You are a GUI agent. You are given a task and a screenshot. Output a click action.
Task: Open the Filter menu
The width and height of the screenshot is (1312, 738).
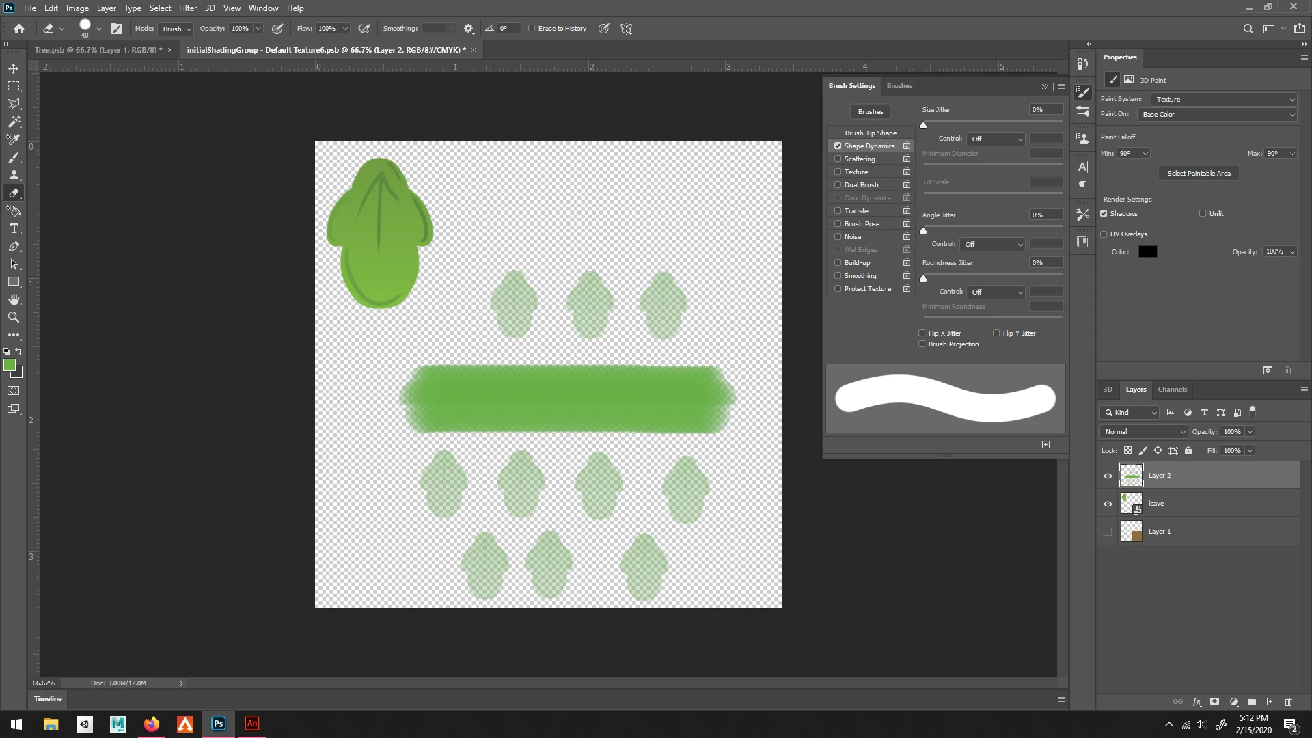(x=187, y=8)
